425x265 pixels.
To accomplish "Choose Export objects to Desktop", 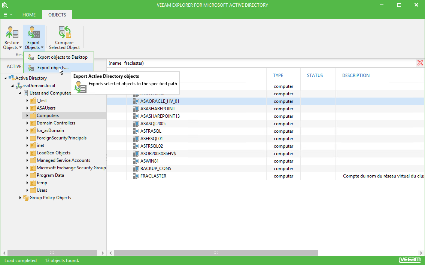I will 58,57.
